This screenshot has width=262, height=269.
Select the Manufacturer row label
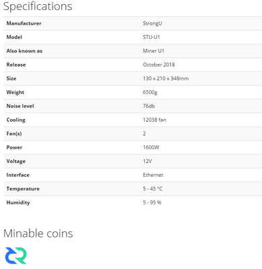tap(24, 24)
